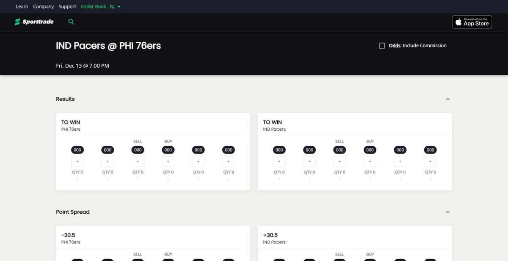Collapse the Point Spread section chevron

448,212
